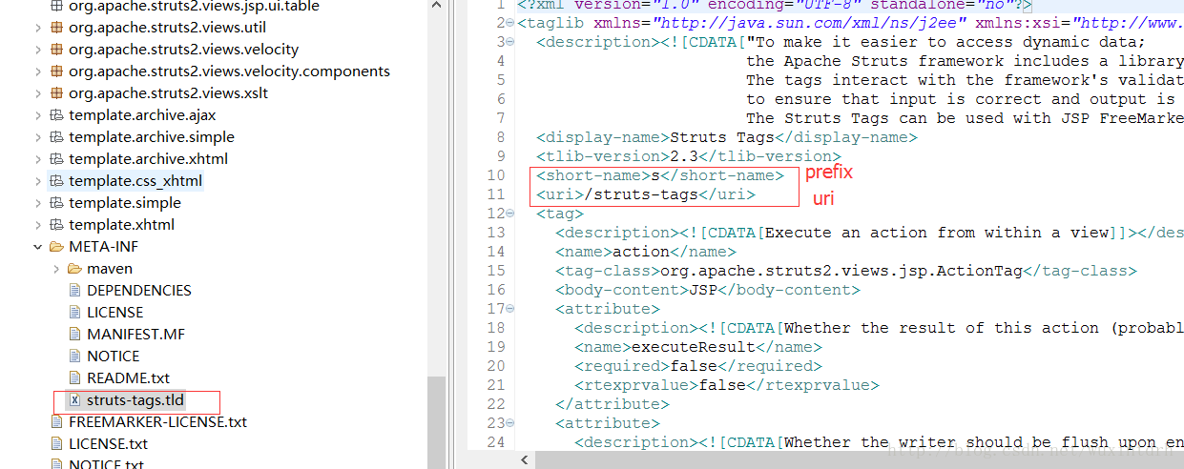1184x469 pixels.
Task: Click the views.velocity.components package icon
Action: tap(56, 71)
